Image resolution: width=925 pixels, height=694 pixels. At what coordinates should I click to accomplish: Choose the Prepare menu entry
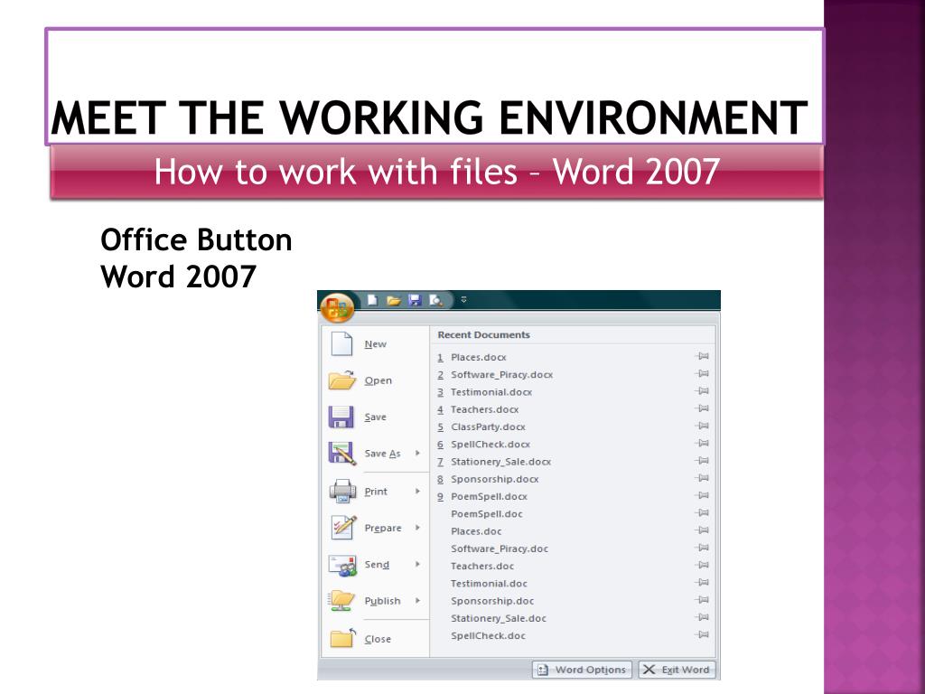(x=376, y=528)
